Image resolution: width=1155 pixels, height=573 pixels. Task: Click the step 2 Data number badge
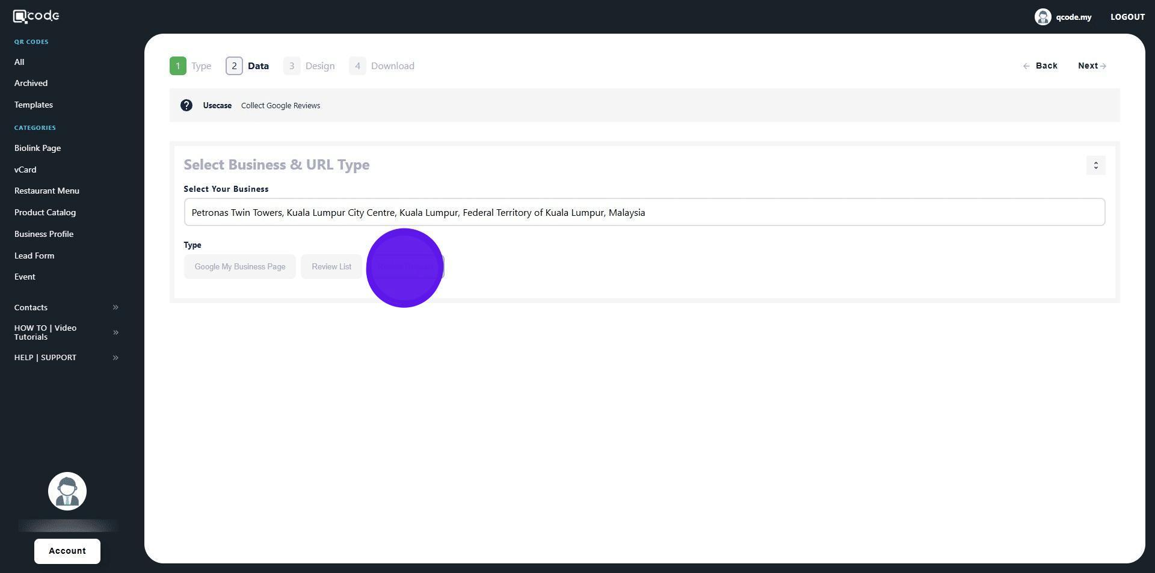coord(234,66)
